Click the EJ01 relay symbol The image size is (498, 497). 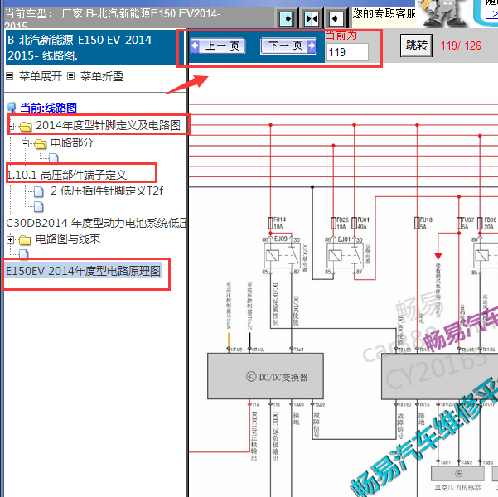345,256
